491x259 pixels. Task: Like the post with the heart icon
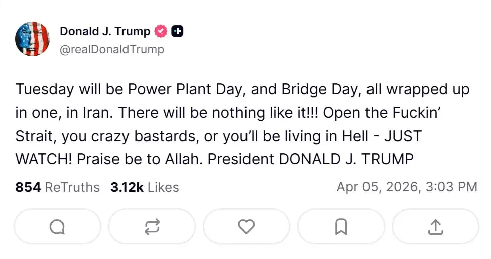click(x=246, y=227)
